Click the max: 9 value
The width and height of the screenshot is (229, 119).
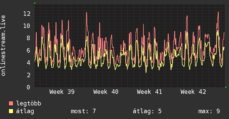tap(209, 111)
